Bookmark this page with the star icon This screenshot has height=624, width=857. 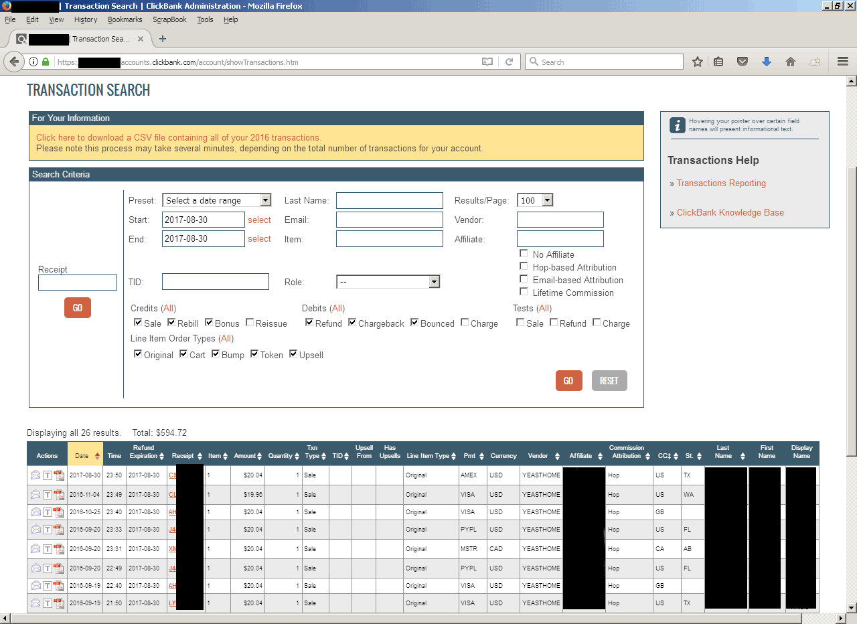click(698, 62)
